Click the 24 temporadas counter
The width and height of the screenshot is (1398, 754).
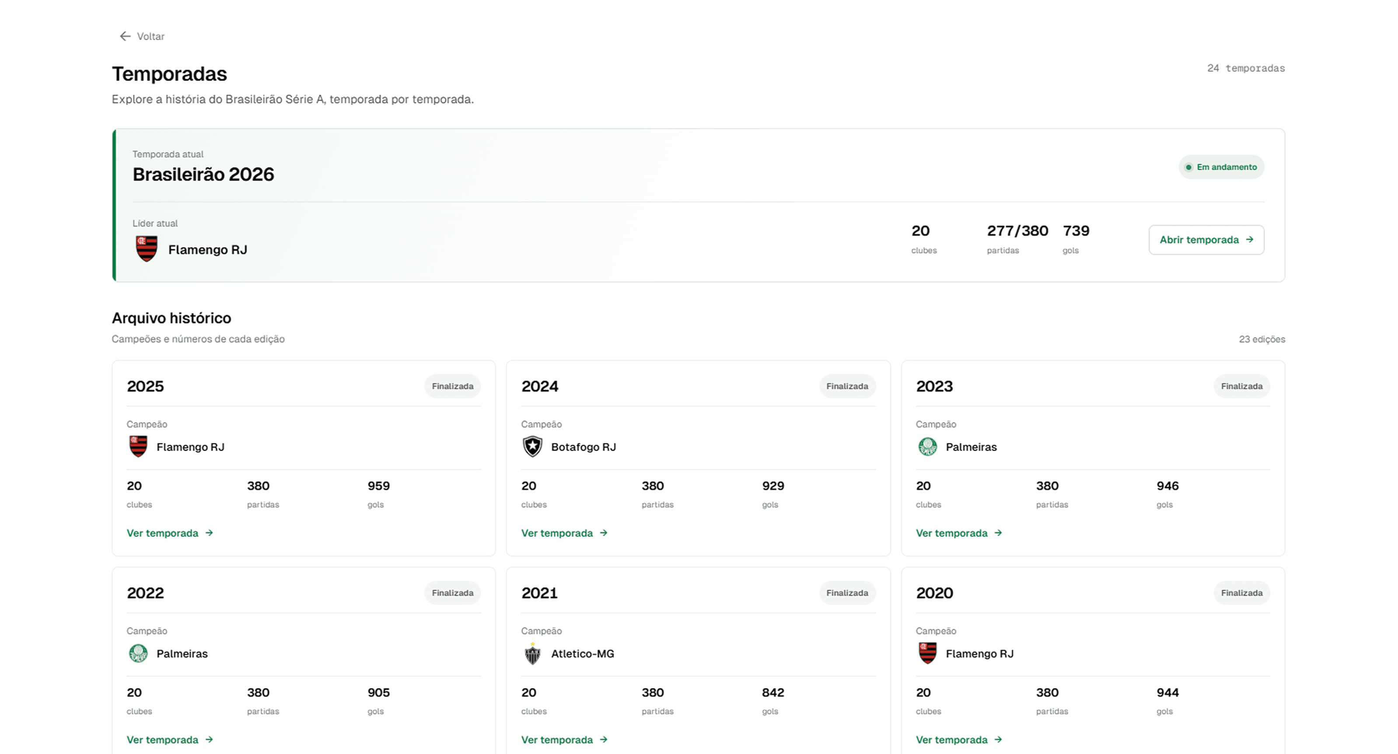(x=1245, y=68)
